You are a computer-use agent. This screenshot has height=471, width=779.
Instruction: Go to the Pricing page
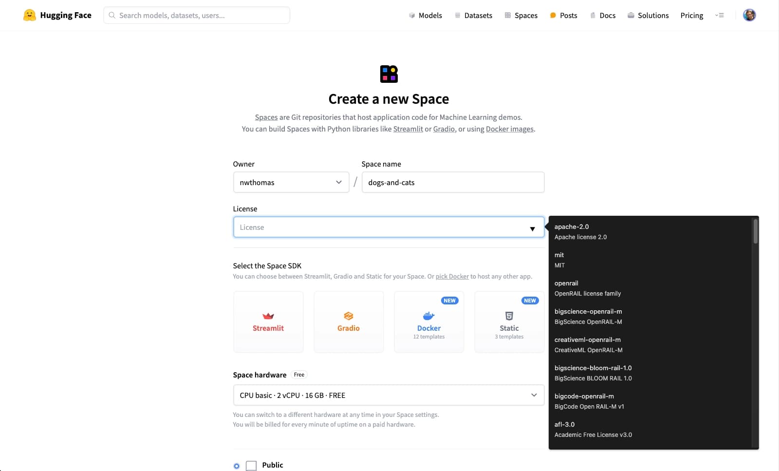pos(691,15)
